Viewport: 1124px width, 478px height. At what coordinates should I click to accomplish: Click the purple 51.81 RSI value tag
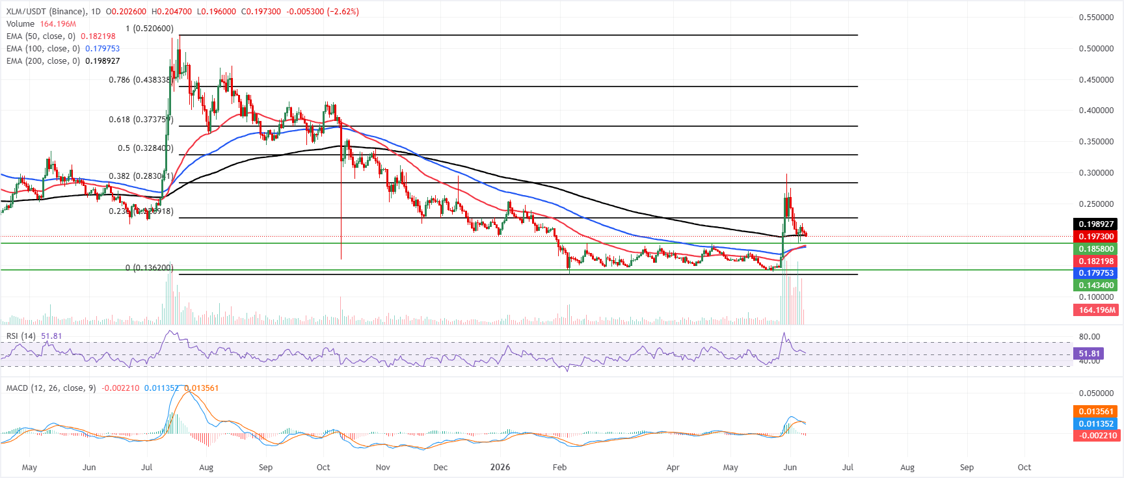click(1089, 354)
